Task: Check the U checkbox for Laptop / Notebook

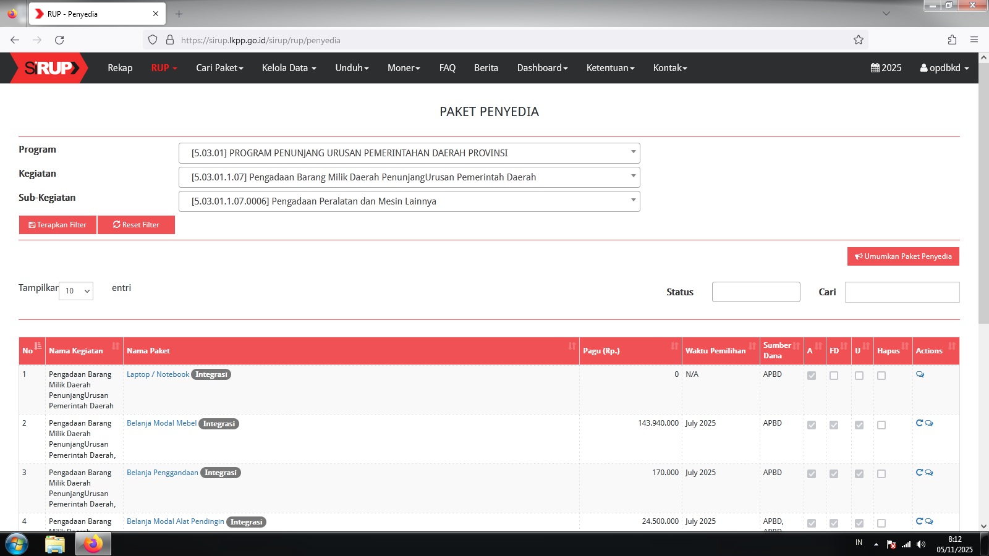Action: coord(859,376)
